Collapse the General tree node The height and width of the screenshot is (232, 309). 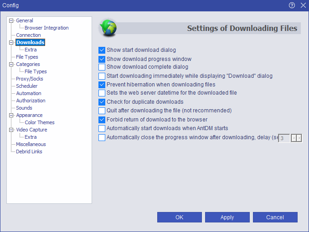point(11,20)
